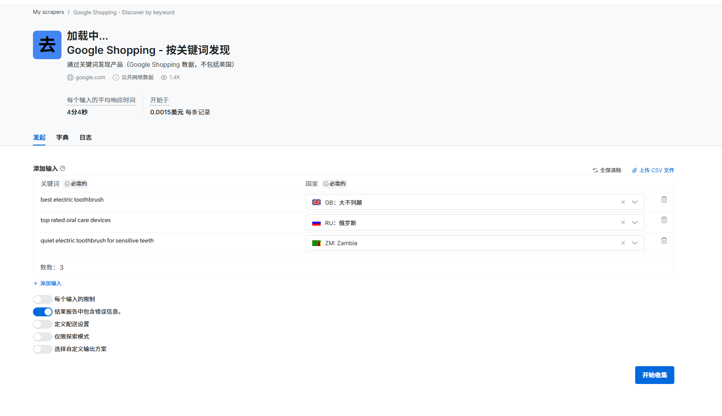Viewport: 722px width, 416px height.
Task: Enable the 每个输入的限制 toggle
Action: pos(42,299)
